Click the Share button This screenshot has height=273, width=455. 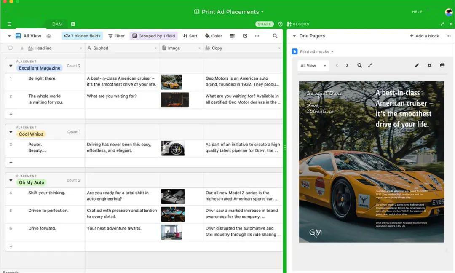[x=265, y=24]
